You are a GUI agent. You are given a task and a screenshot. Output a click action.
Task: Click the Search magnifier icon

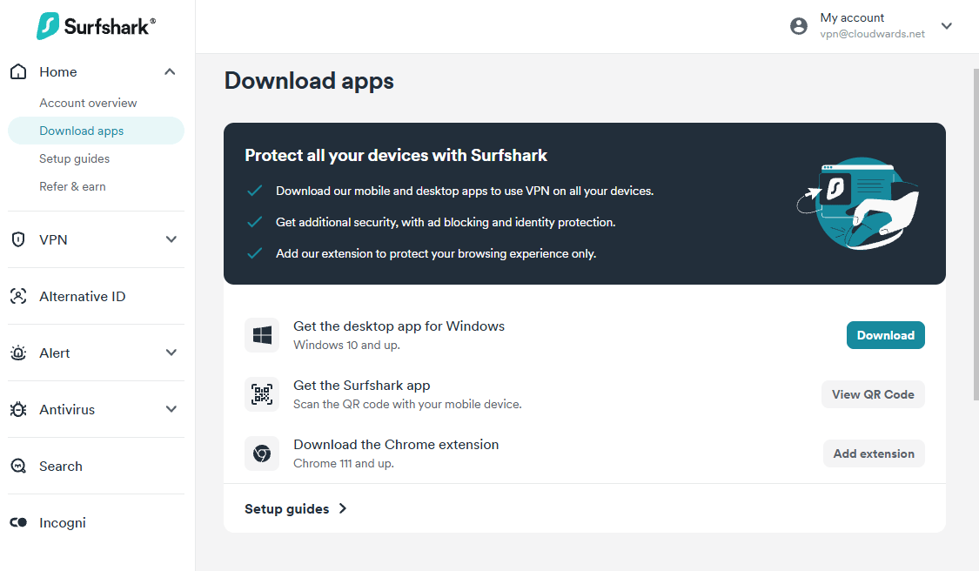click(x=19, y=466)
